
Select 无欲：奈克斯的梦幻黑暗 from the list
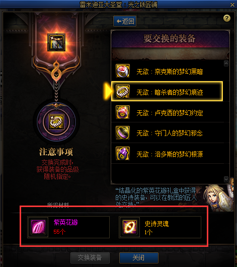170,71
